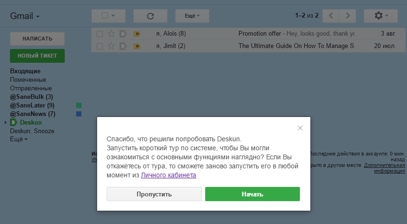407x224 pixels.
Task: Click importance marker on Promotion offer row
Action: tap(137, 34)
